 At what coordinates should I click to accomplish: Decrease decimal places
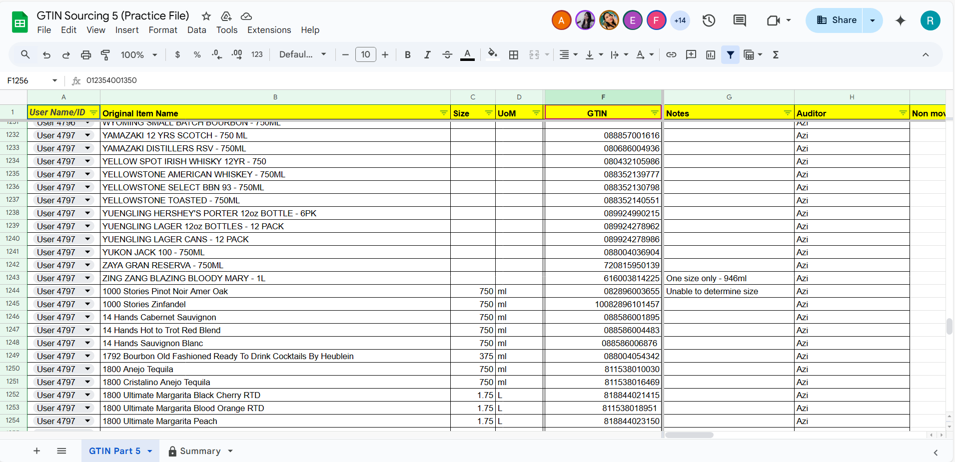[217, 55]
